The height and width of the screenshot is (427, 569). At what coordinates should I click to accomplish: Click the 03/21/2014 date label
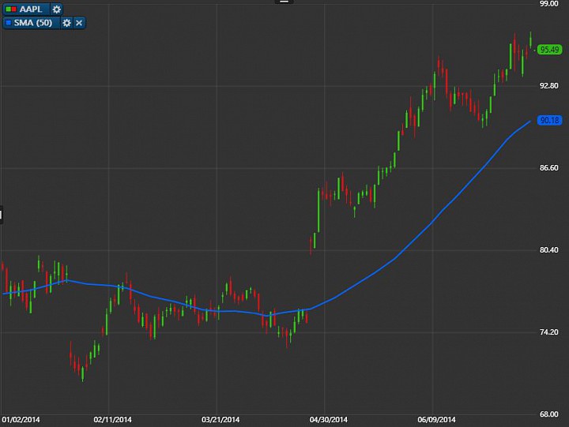point(220,420)
